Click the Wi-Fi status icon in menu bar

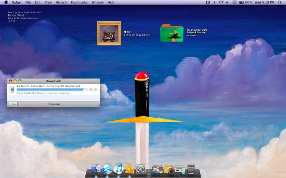pos(221,2)
